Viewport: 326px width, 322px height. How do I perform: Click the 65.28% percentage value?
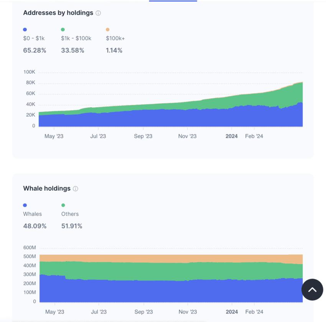coord(35,50)
